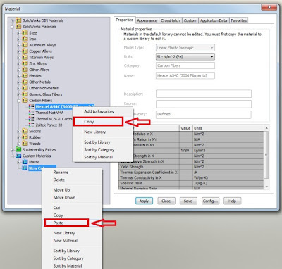Click the Rubber folder icon
The height and width of the screenshot is (269, 282).
pos(25,137)
